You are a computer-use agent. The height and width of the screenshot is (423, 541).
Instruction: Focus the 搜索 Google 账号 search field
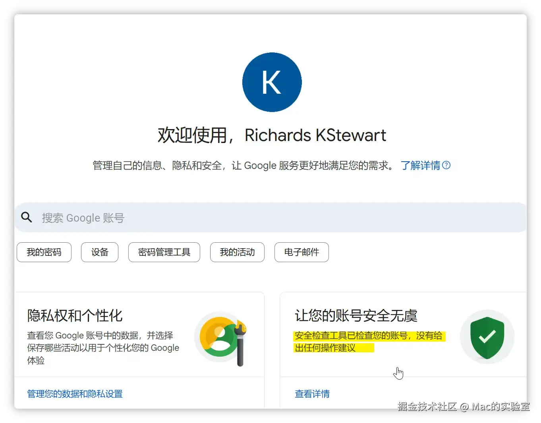click(x=270, y=217)
